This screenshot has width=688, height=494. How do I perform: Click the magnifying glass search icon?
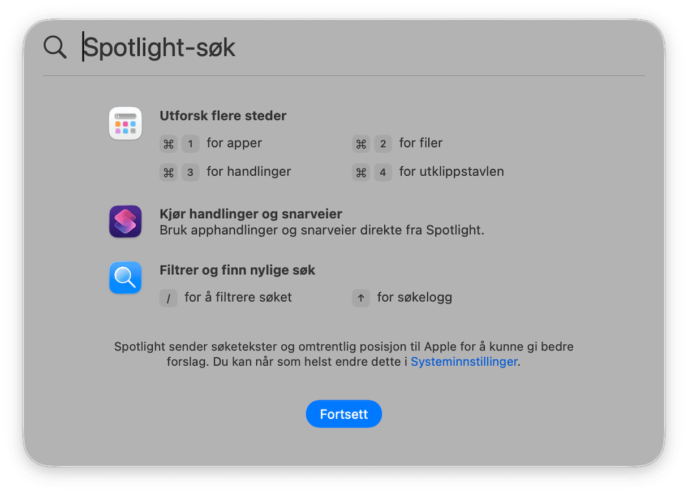coord(55,47)
